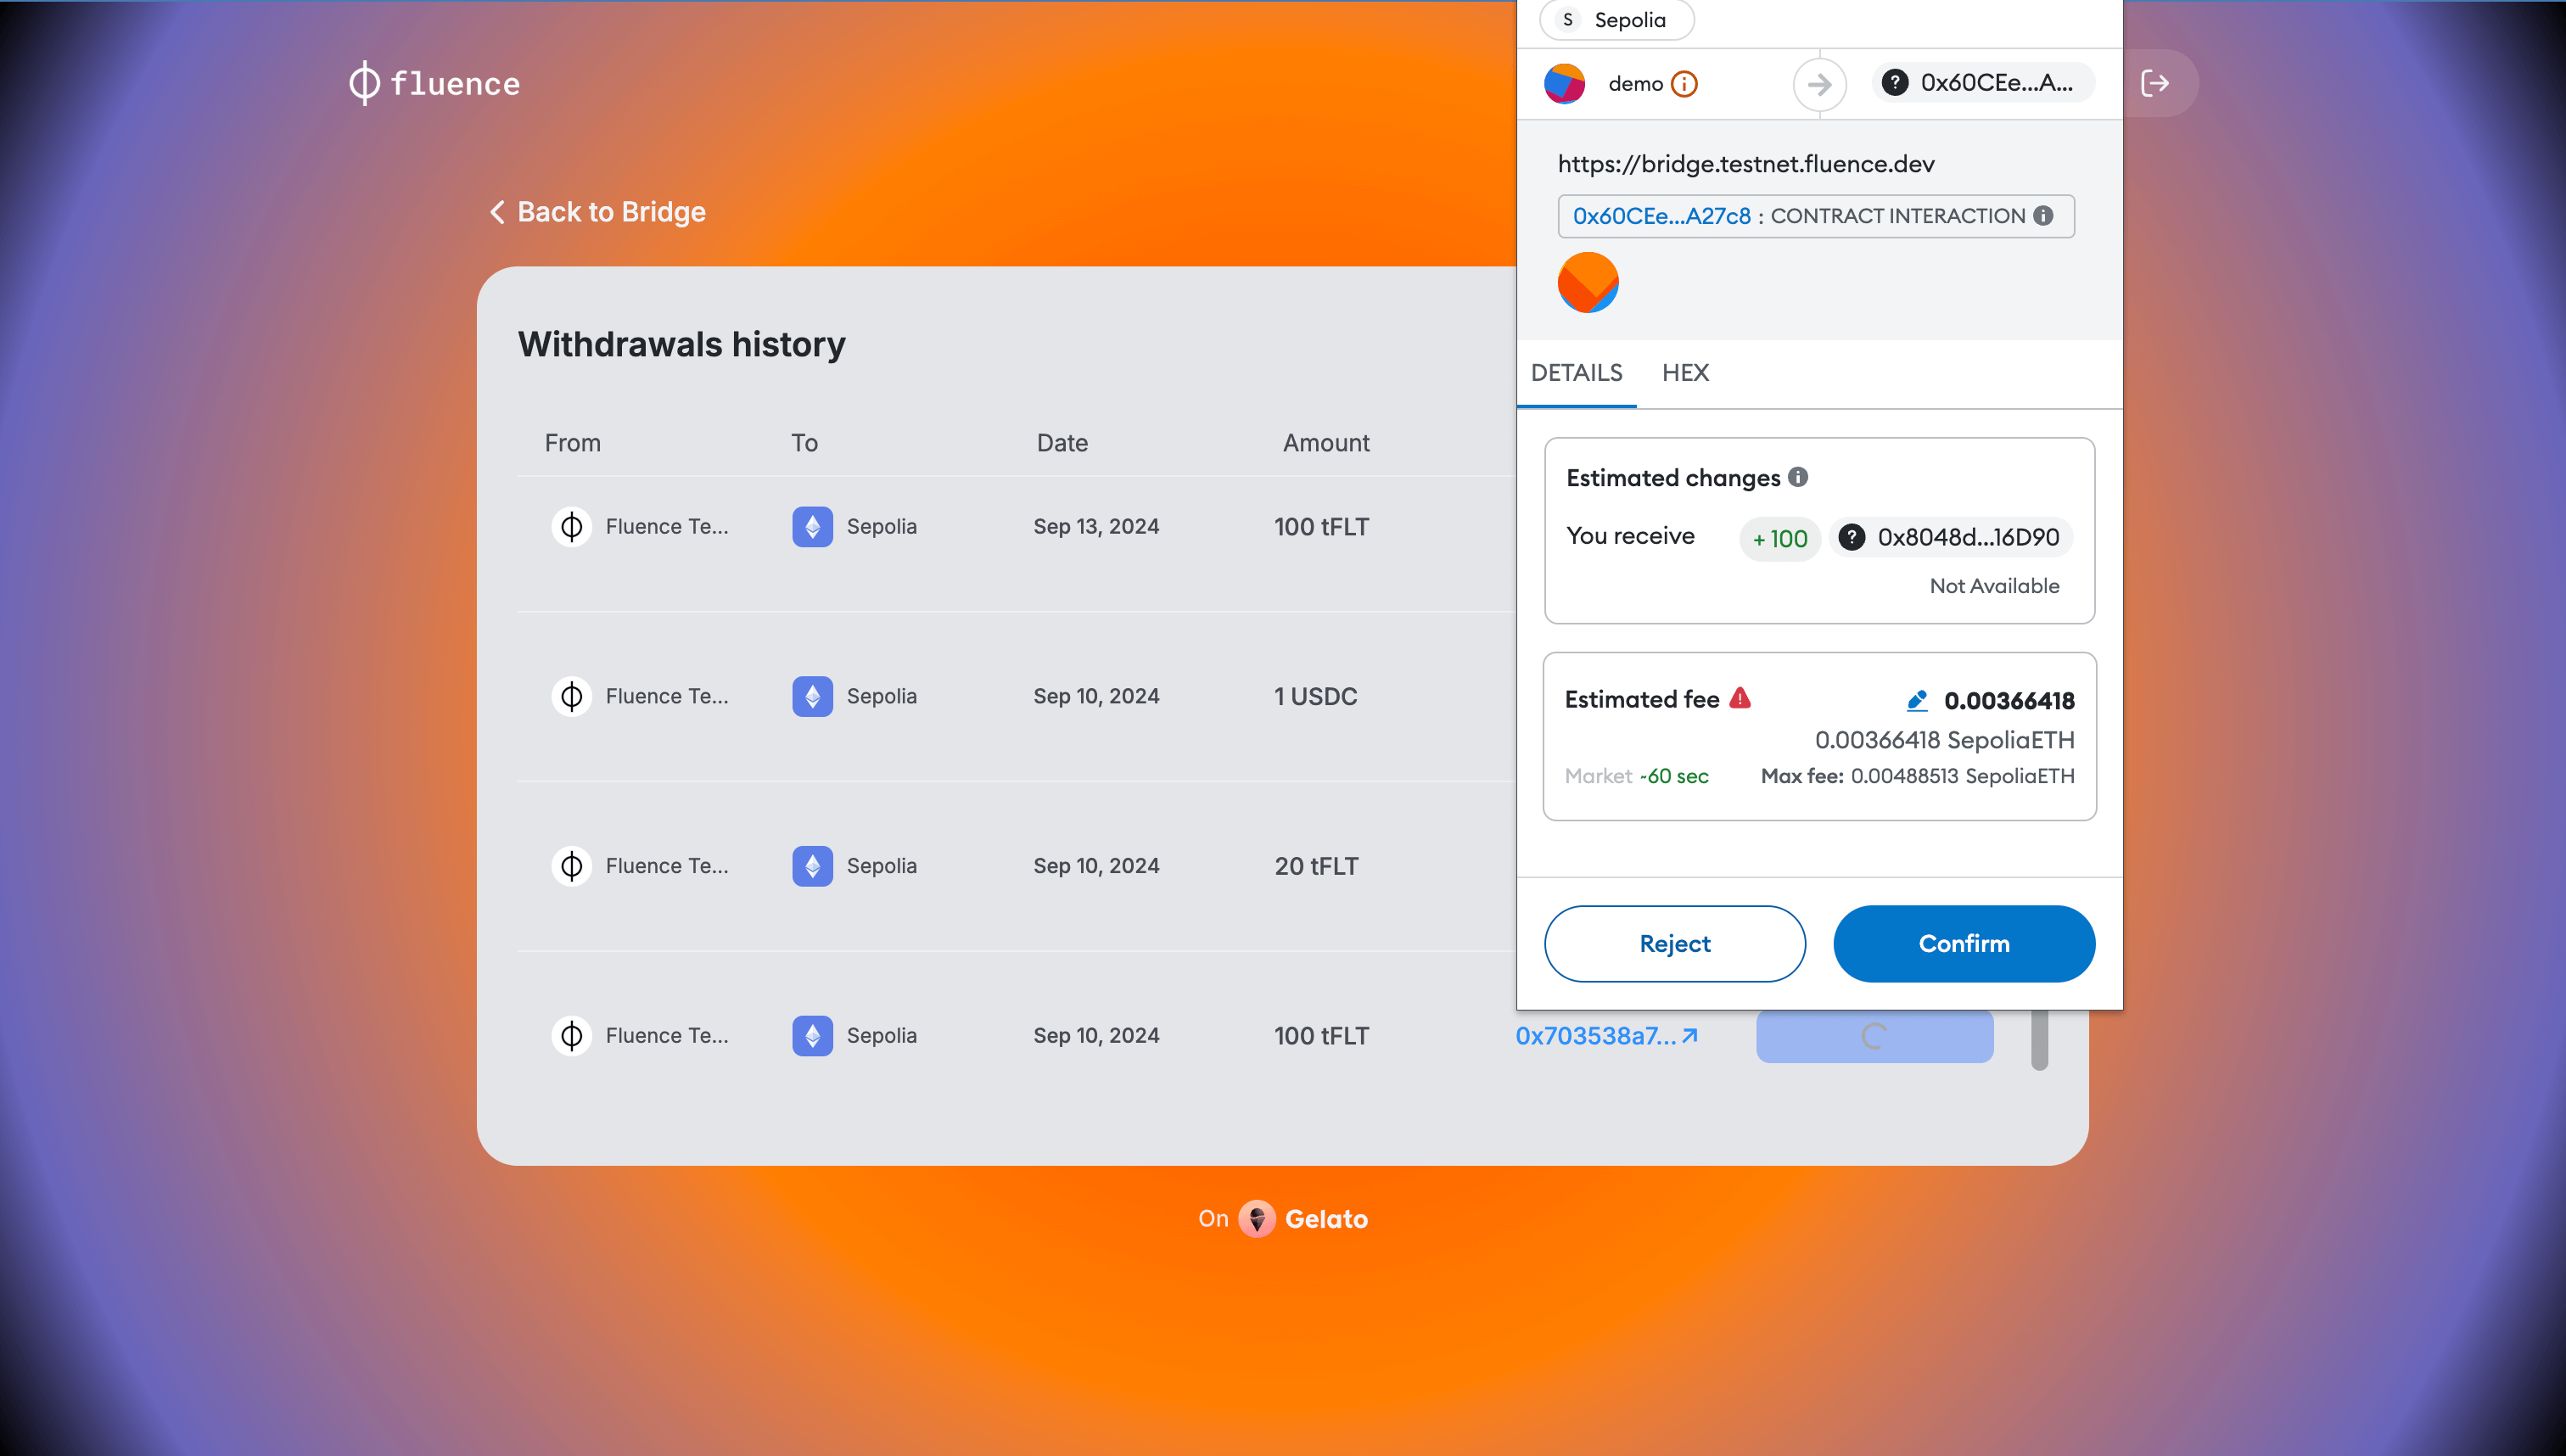Click the info icon next to demo account name

(x=1685, y=84)
